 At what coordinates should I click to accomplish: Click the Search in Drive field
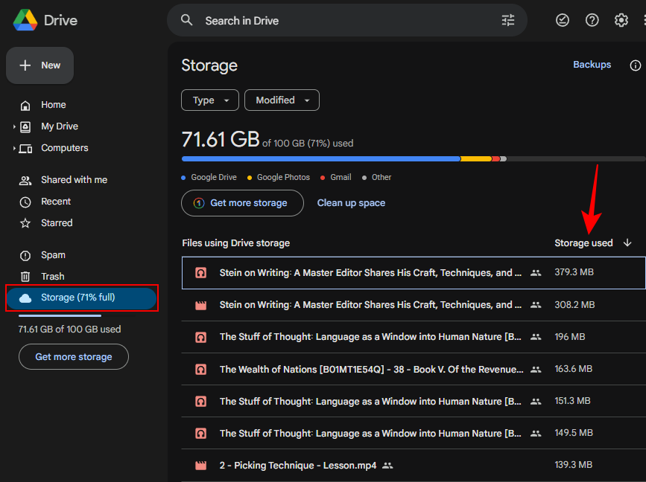click(x=347, y=20)
